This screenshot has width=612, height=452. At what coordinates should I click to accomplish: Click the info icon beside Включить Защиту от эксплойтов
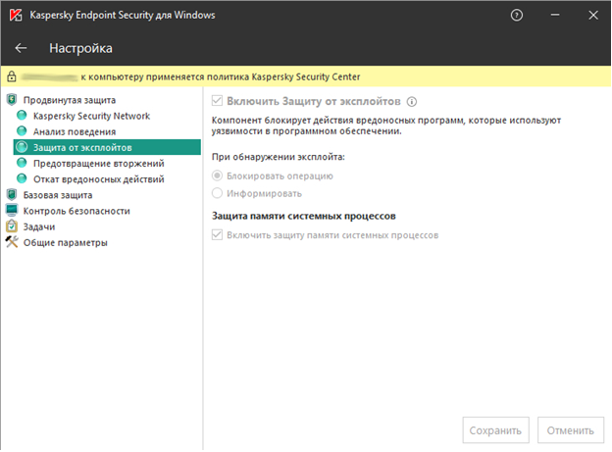(x=412, y=101)
